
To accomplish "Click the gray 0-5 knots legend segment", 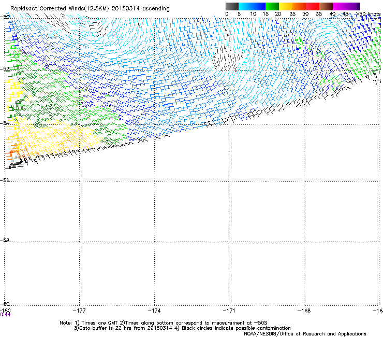I will click(232, 6).
